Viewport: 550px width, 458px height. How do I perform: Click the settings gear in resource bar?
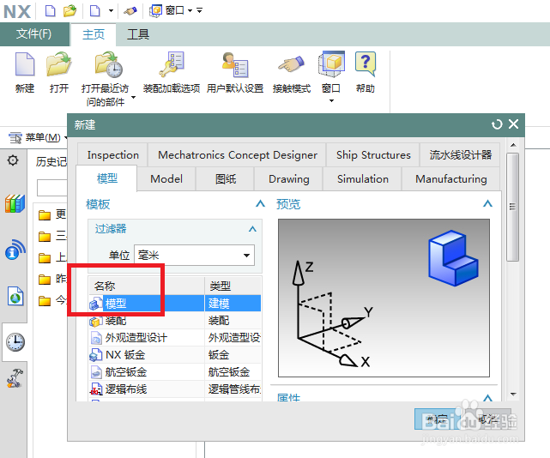(x=13, y=160)
